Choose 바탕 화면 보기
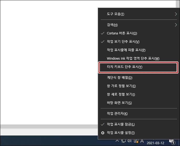 tap(138, 103)
